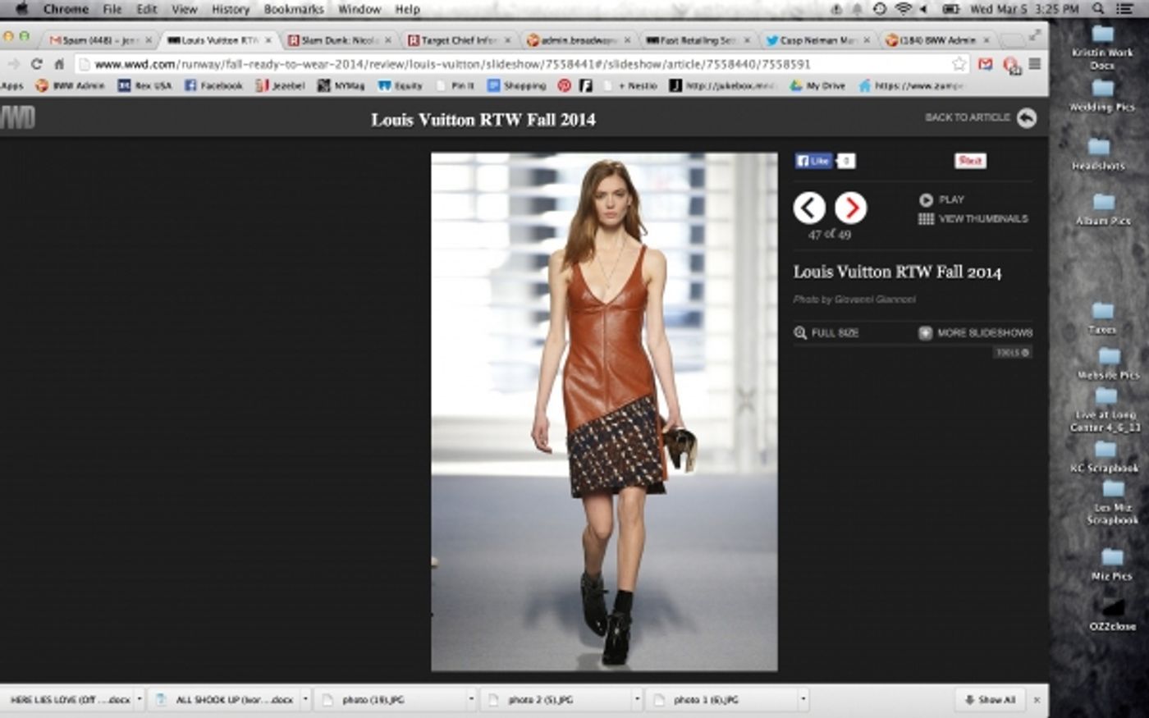The image size is (1149, 718).
Task: Open the Kristin Work Docs desktop folder
Action: click(x=1102, y=48)
